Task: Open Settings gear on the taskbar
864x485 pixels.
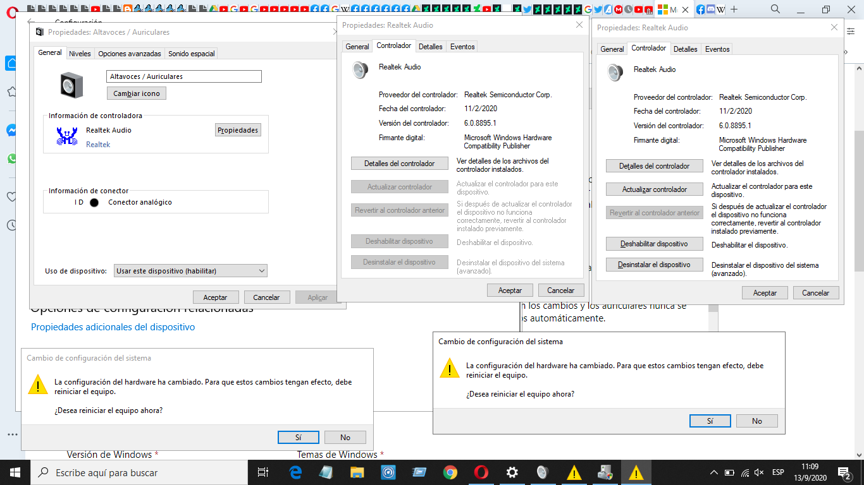Action: coord(512,472)
